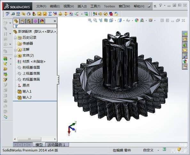Switch to the FeatureManager design tree tab
190x155 pixels.
[x=16, y=21]
